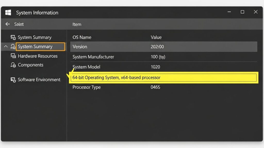Click the icon of the unhighlighted System Summary entry

(x=13, y=38)
